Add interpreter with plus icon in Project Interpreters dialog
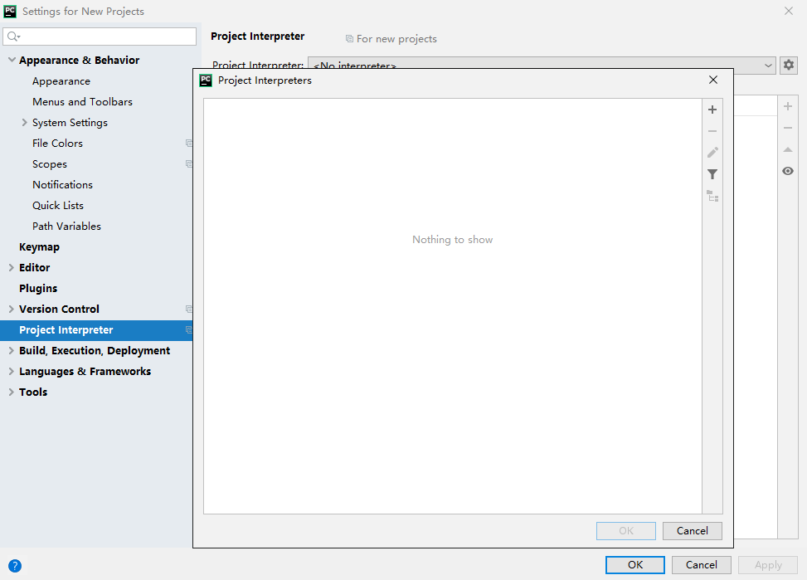 (712, 110)
